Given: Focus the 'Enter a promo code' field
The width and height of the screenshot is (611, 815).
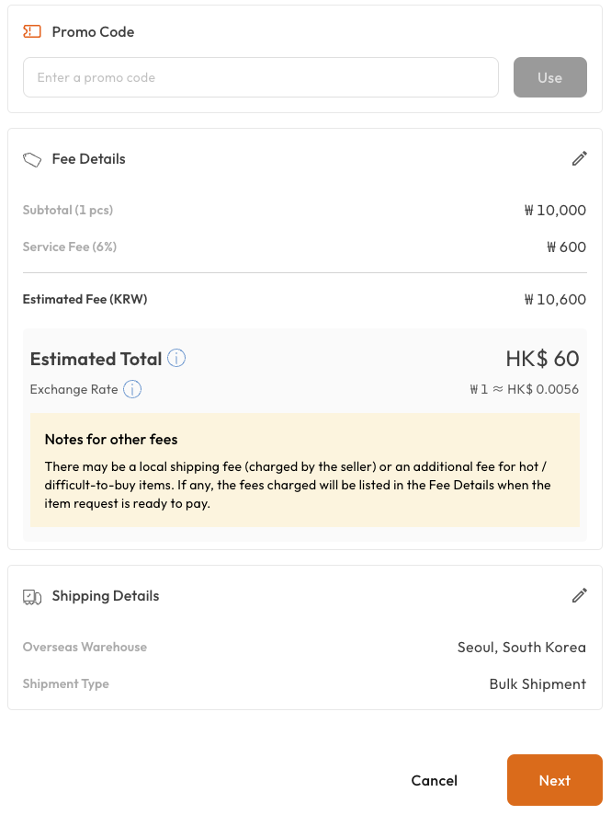Looking at the screenshot, I should click(261, 77).
